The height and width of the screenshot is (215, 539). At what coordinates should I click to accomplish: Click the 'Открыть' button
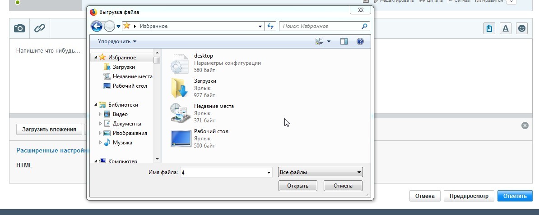click(x=298, y=186)
